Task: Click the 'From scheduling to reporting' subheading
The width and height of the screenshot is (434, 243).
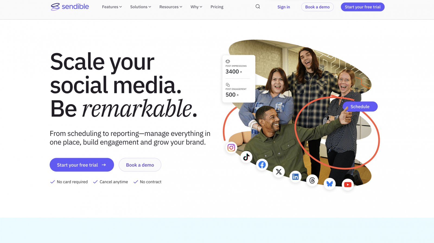Action: 130,138
